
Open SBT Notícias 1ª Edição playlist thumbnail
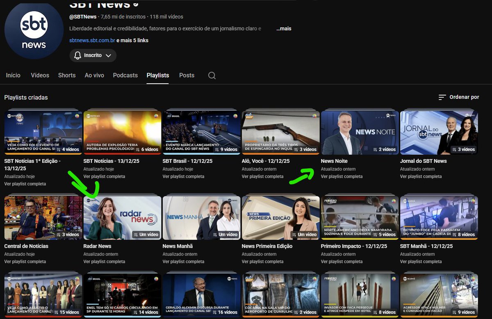[x=43, y=132]
